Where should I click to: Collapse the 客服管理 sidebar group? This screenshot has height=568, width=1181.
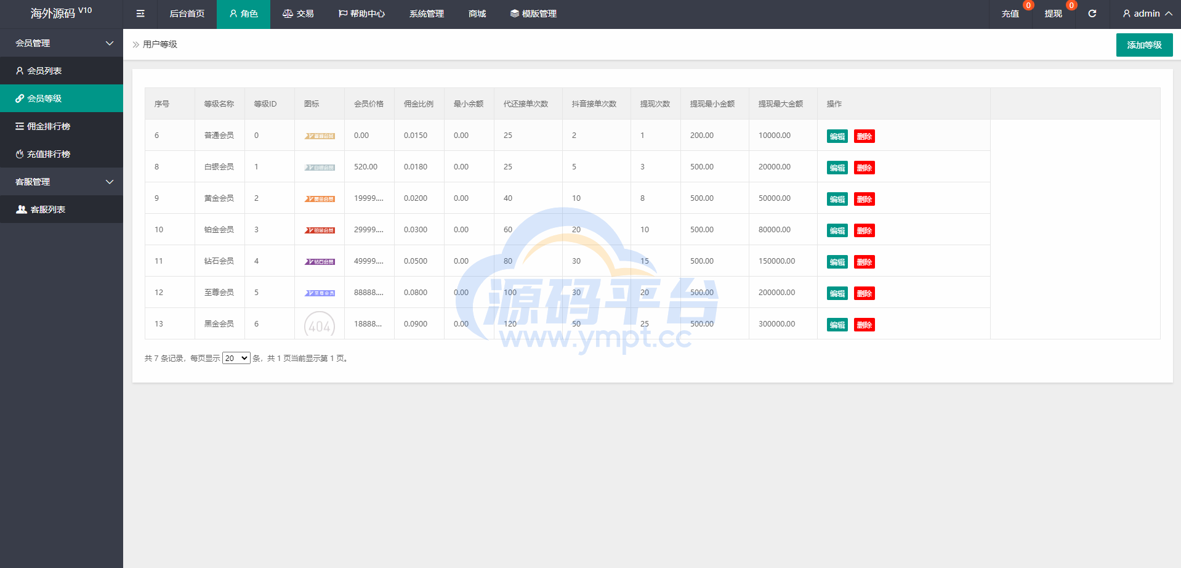coord(62,182)
